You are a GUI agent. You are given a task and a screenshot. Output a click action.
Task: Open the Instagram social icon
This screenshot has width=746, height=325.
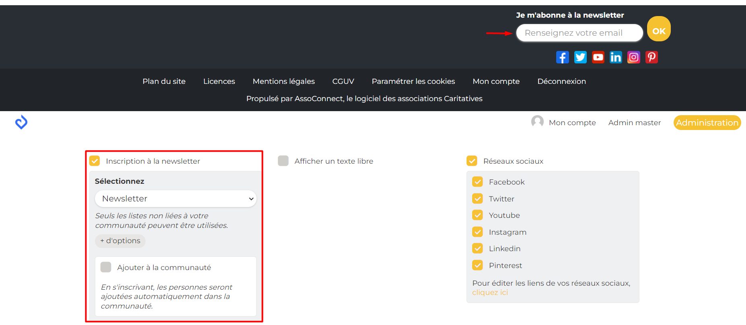pyautogui.click(x=633, y=57)
